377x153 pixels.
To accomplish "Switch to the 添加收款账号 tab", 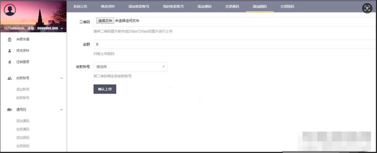I will pos(139,6).
